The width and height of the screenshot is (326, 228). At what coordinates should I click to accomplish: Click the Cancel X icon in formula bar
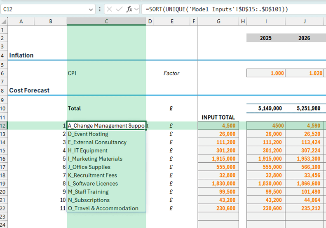(110, 9)
